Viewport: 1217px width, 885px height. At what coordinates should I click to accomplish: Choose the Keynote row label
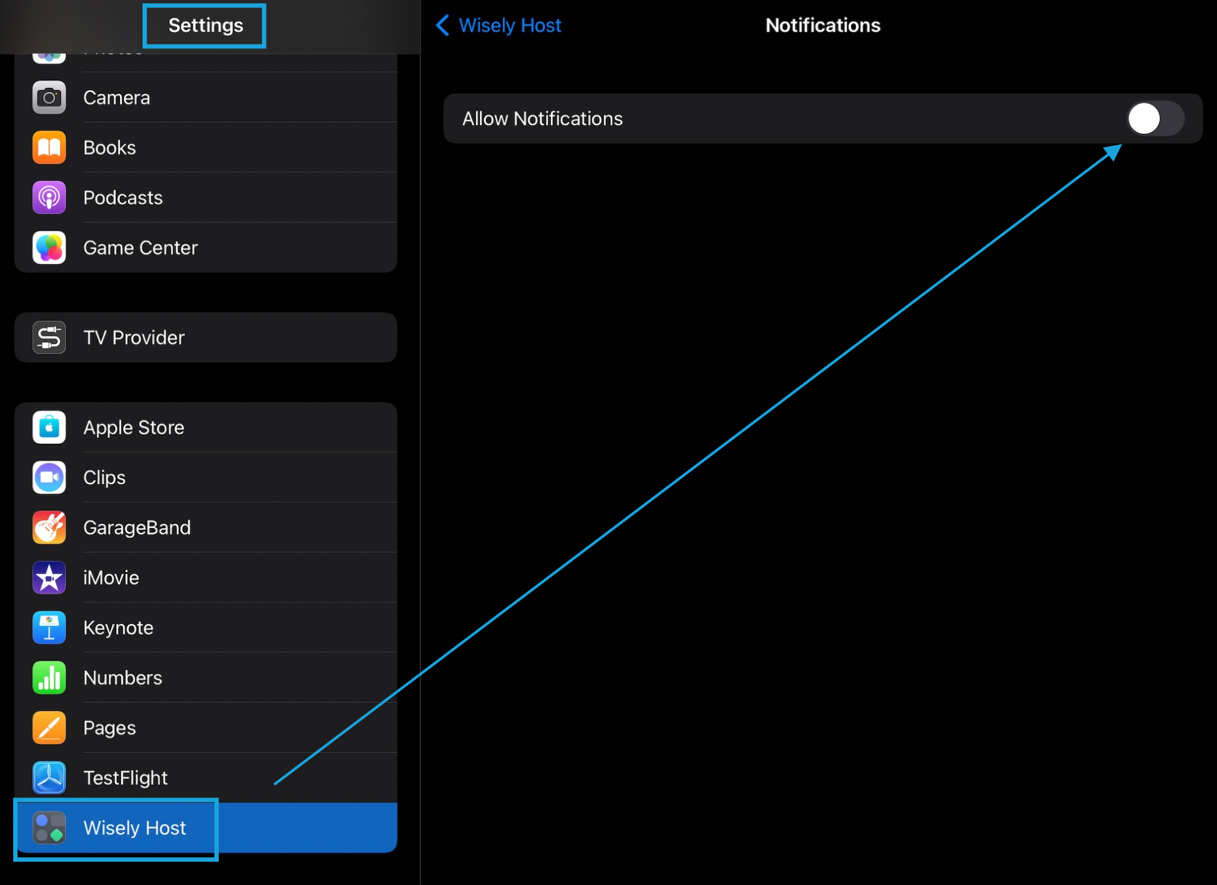click(118, 627)
